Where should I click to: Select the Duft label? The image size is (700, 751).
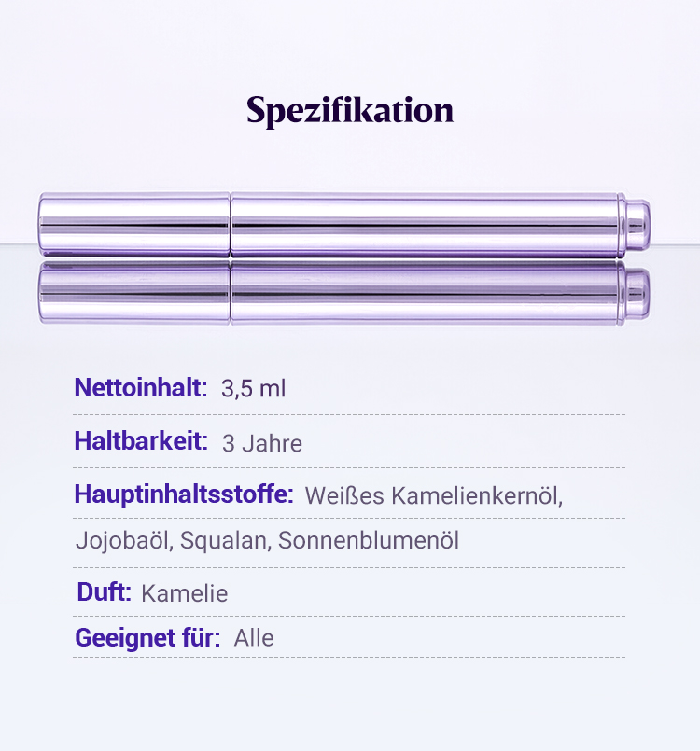coord(103,592)
